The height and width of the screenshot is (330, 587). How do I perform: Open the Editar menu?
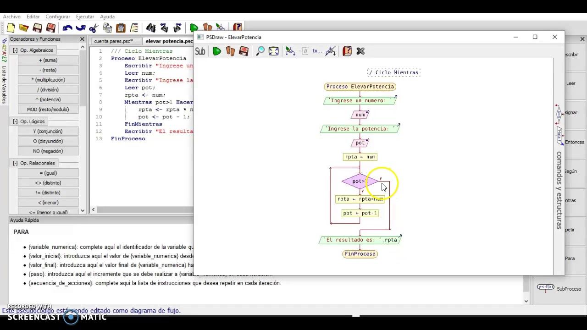click(x=33, y=16)
